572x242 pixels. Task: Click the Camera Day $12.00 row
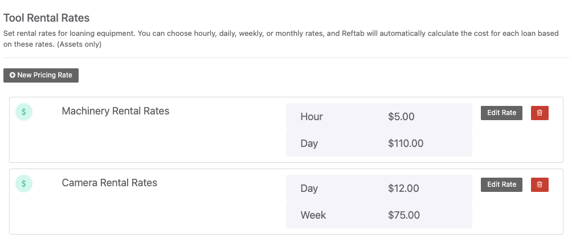[x=379, y=188]
